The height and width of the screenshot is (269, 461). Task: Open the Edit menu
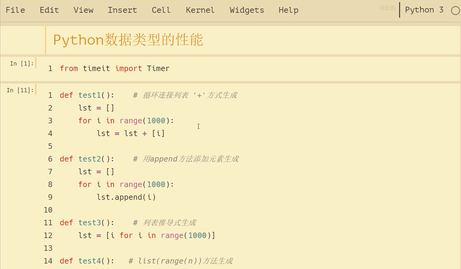49,10
